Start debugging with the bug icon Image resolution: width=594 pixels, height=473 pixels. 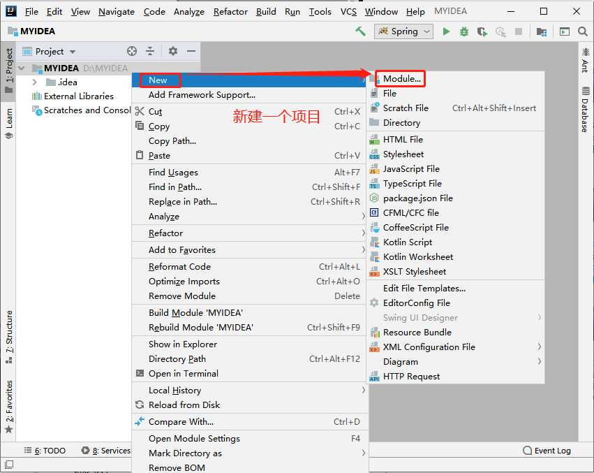click(x=464, y=31)
